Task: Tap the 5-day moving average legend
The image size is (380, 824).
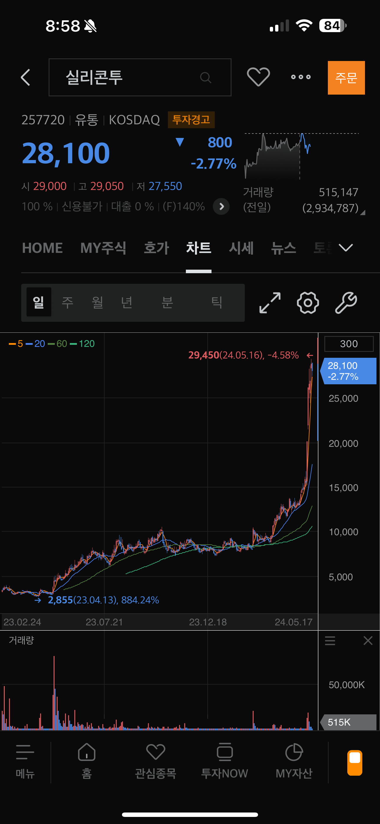Action: click(x=16, y=344)
